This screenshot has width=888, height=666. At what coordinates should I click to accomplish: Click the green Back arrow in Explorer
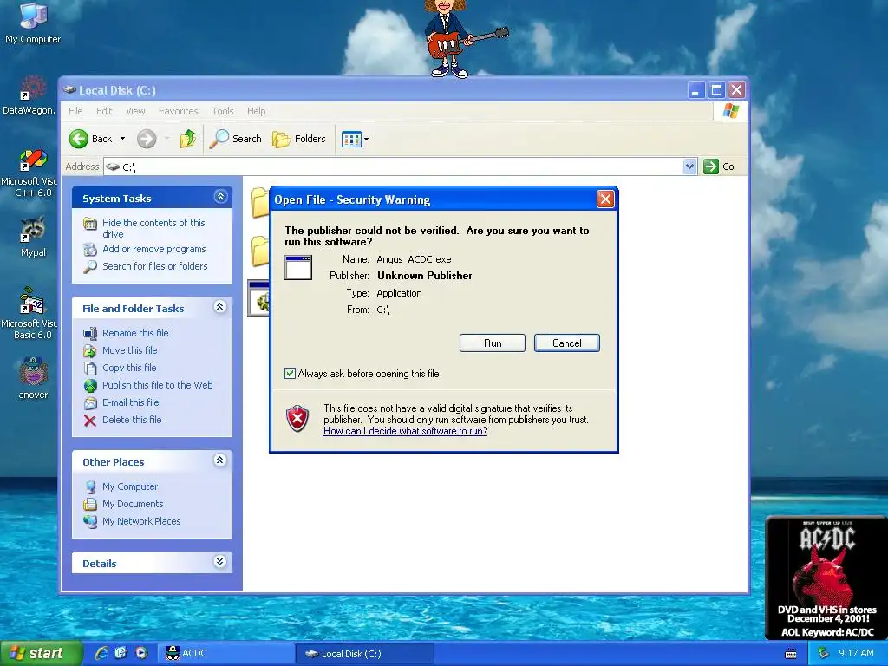pos(79,139)
